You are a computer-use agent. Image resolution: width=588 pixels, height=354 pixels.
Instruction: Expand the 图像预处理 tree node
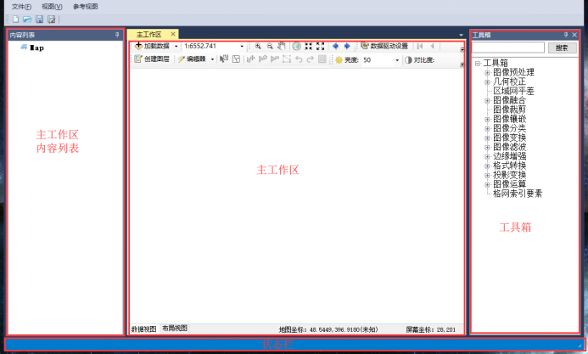487,72
